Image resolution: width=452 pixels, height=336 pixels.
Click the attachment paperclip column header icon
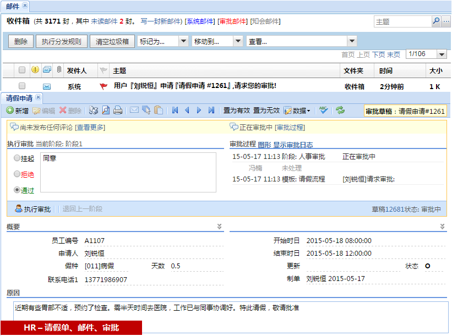[59, 70]
